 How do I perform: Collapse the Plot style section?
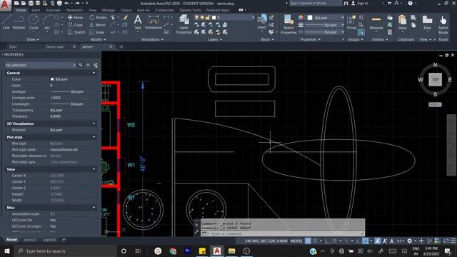[x=94, y=137]
